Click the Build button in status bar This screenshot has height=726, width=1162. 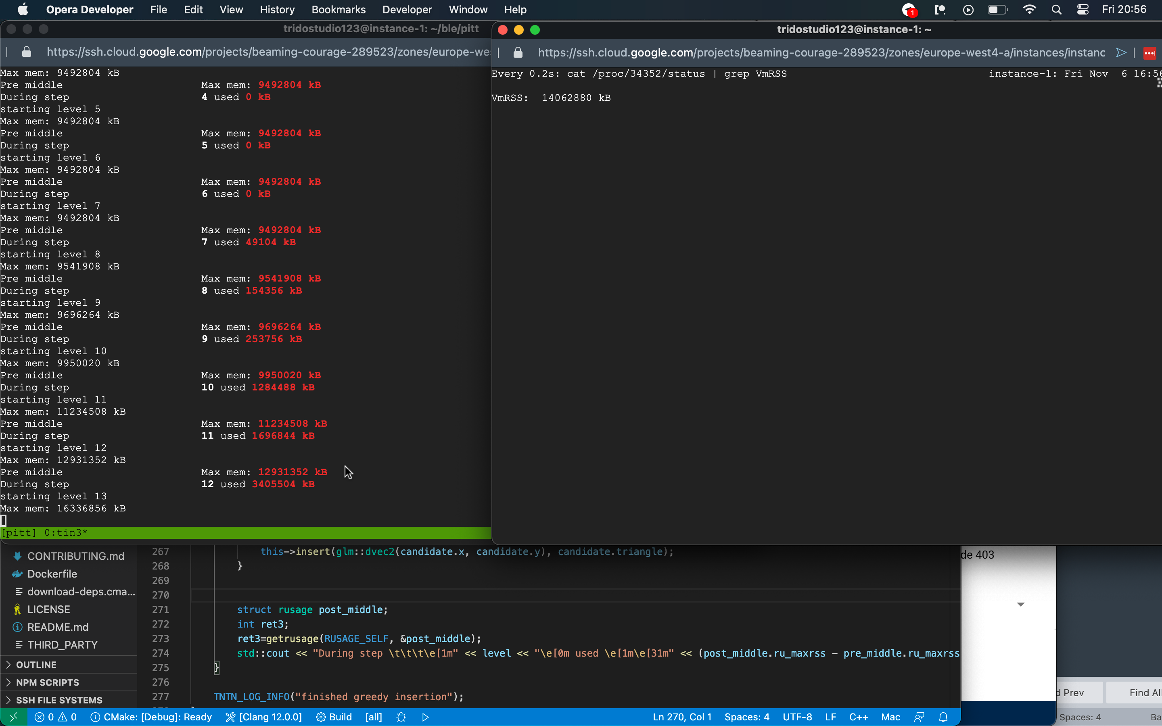pyautogui.click(x=334, y=717)
